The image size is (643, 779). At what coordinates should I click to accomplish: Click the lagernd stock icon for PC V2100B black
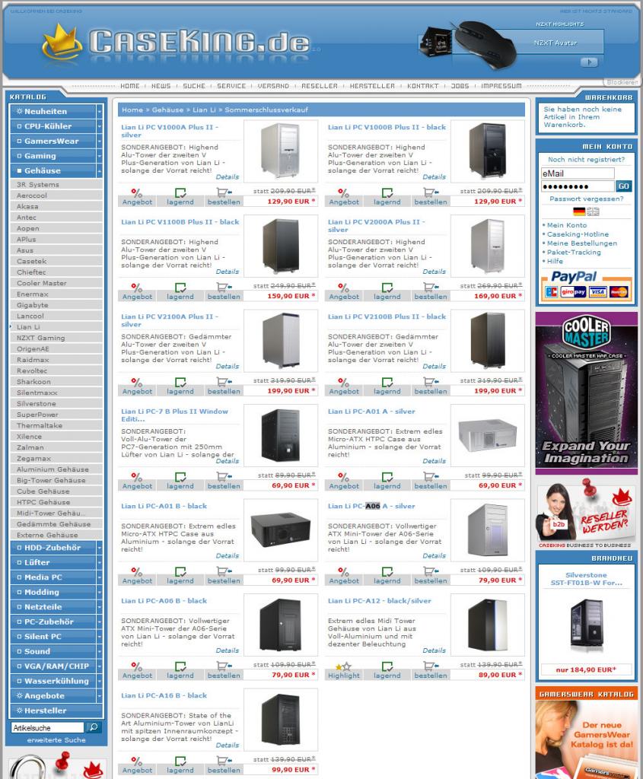[x=387, y=382]
